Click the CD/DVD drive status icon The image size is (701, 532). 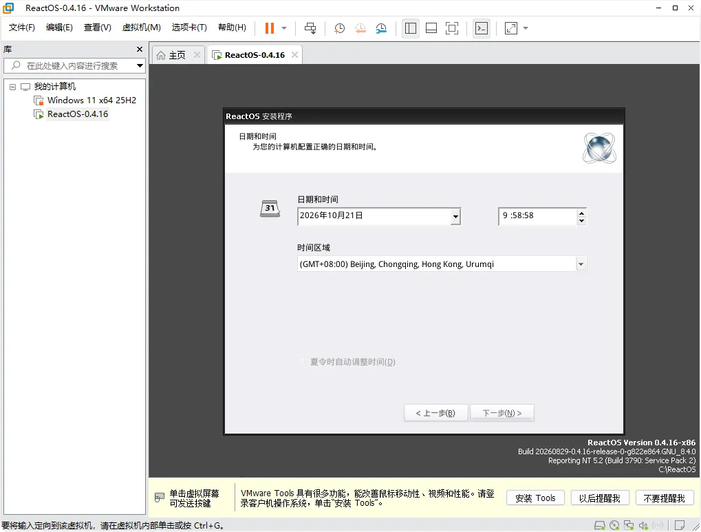pyautogui.click(x=615, y=525)
